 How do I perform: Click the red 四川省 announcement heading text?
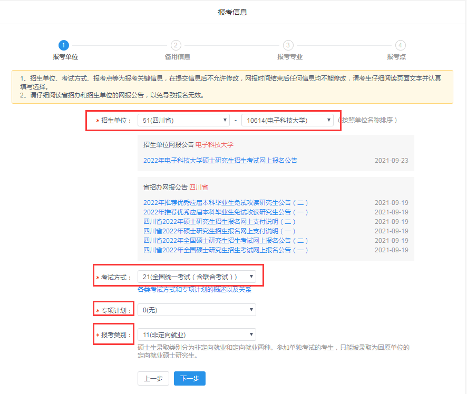[199, 188]
